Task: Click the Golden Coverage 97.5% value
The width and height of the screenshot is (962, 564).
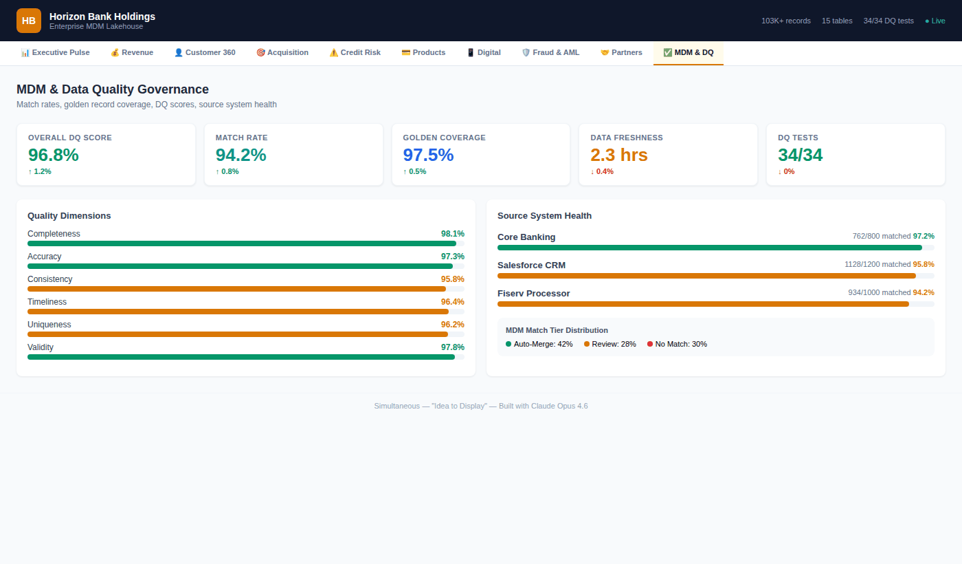Action: [428, 155]
